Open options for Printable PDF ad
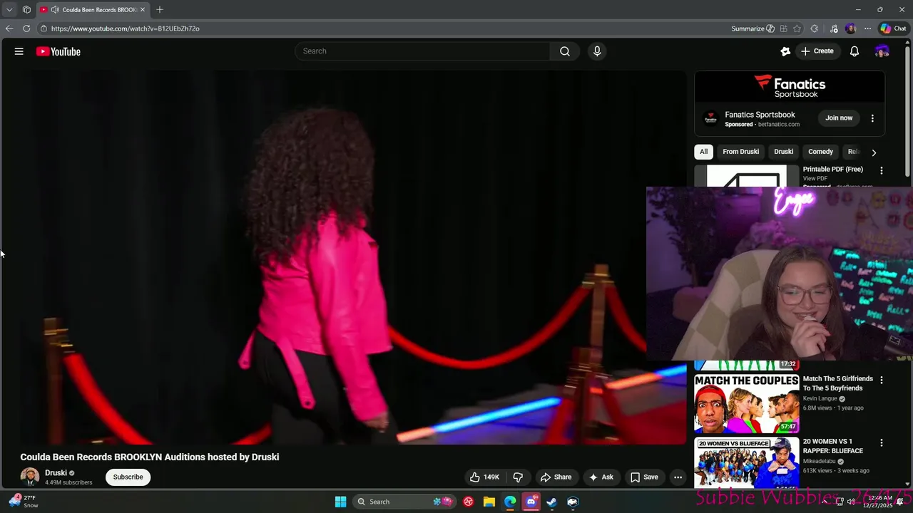 882,170
